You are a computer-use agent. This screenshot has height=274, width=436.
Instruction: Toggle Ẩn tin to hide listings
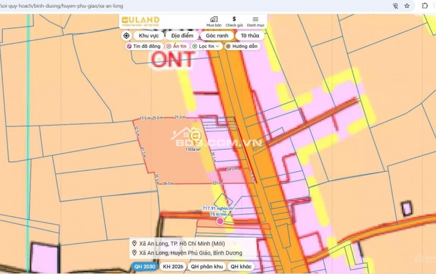[x=176, y=47]
